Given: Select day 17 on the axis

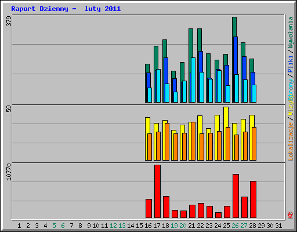Looking at the screenshot, I should pyautogui.click(x=157, y=226).
